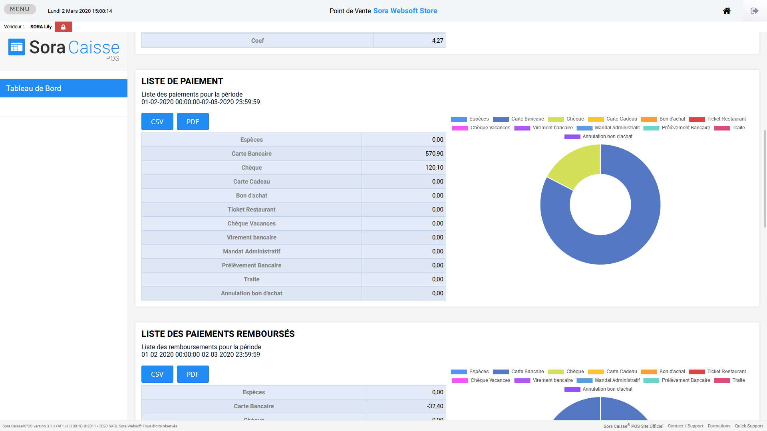767x431 pixels.
Task: Export refunded payments as CSV
Action: point(157,374)
